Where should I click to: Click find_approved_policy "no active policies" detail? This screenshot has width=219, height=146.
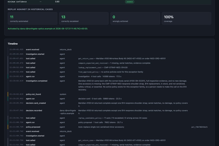point(111,72)
